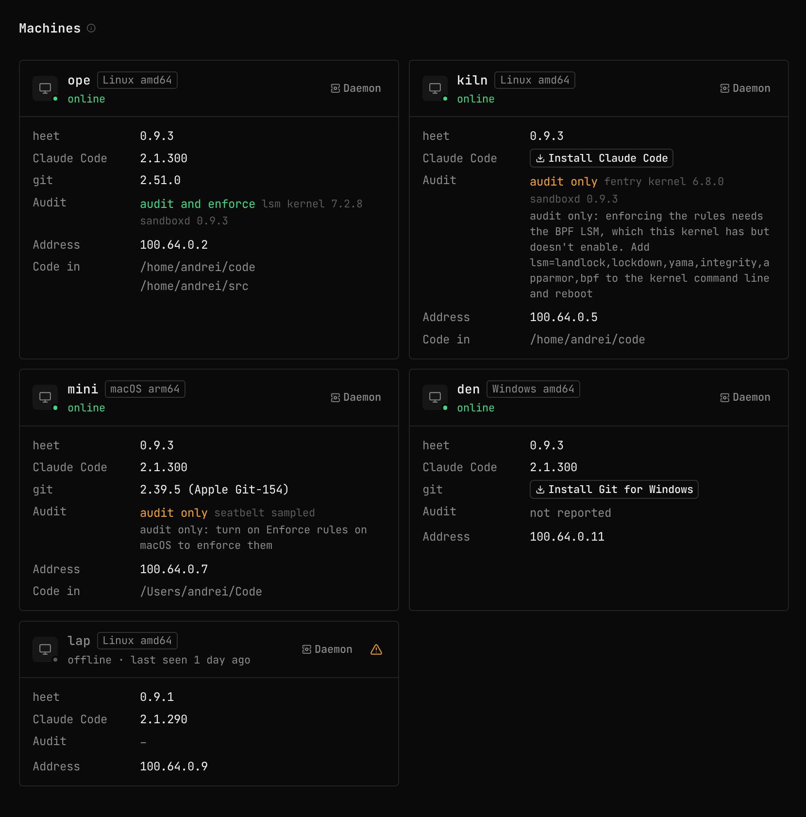Select the kiln machine name

[472, 81]
